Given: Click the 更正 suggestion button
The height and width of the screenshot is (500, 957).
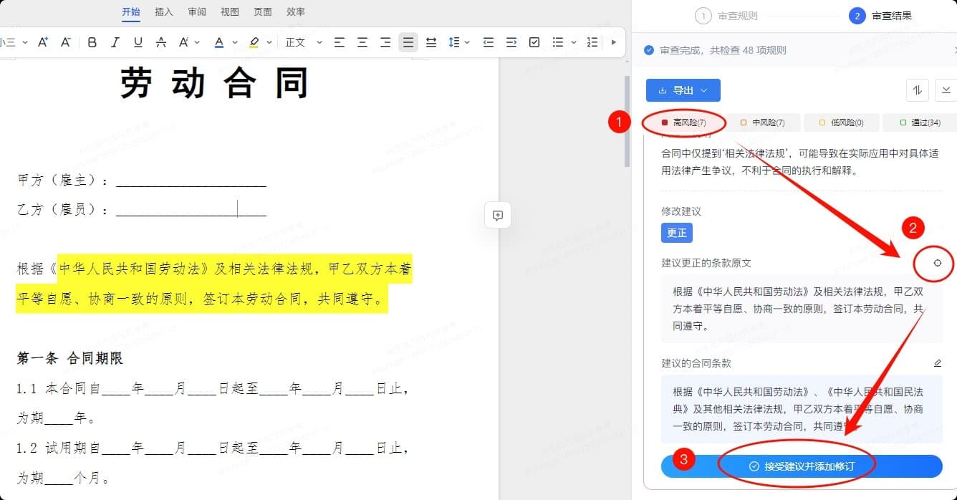Looking at the screenshot, I should coord(677,232).
